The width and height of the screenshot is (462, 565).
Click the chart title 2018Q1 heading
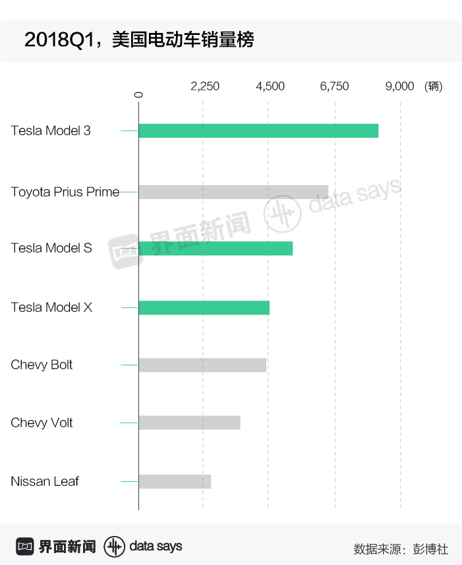[x=138, y=40]
